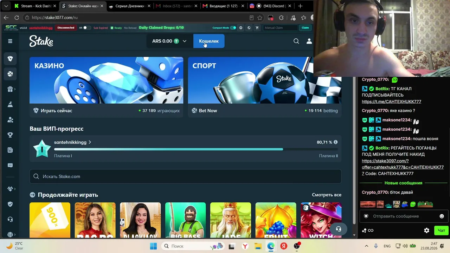The image size is (450, 253).
Task: Toggle the Compact Mode switch
Action: pyautogui.click(x=233, y=28)
